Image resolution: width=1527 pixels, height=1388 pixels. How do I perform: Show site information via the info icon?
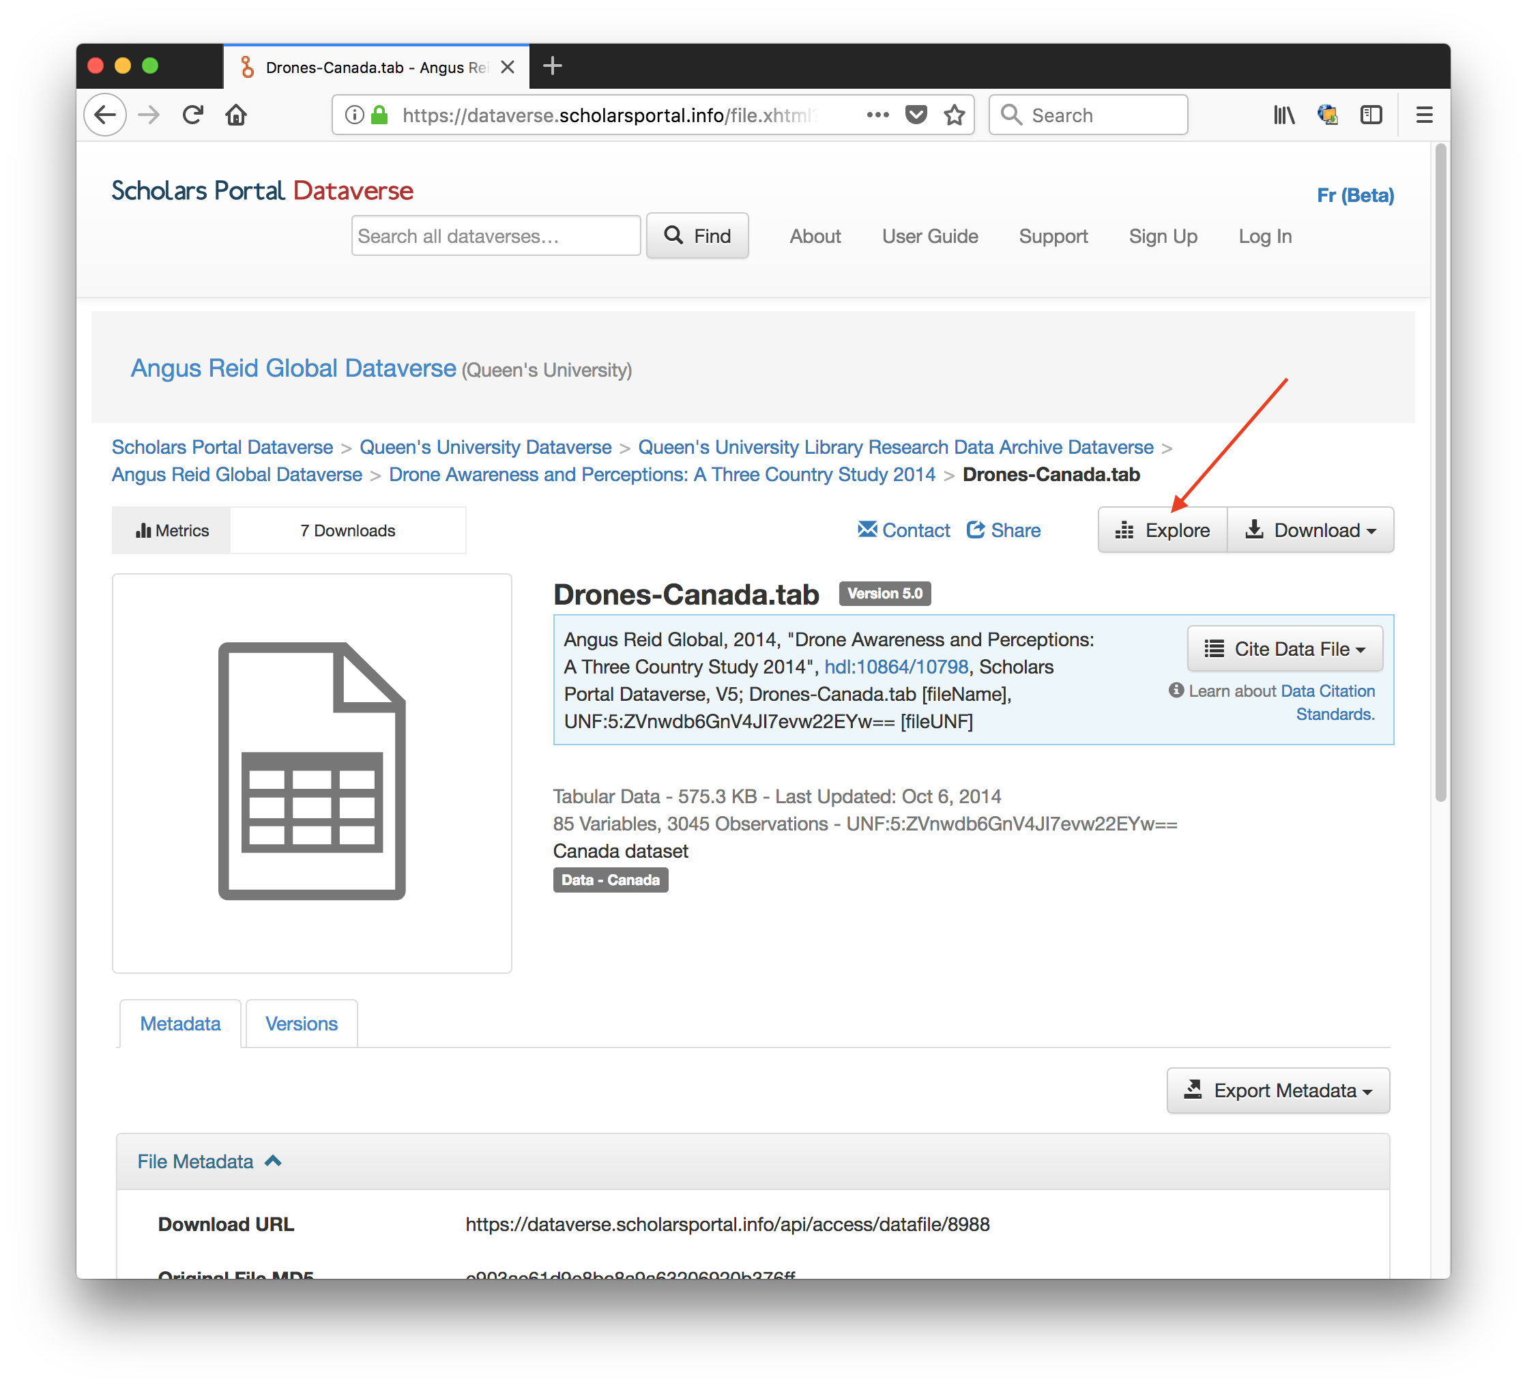[353, 115]
